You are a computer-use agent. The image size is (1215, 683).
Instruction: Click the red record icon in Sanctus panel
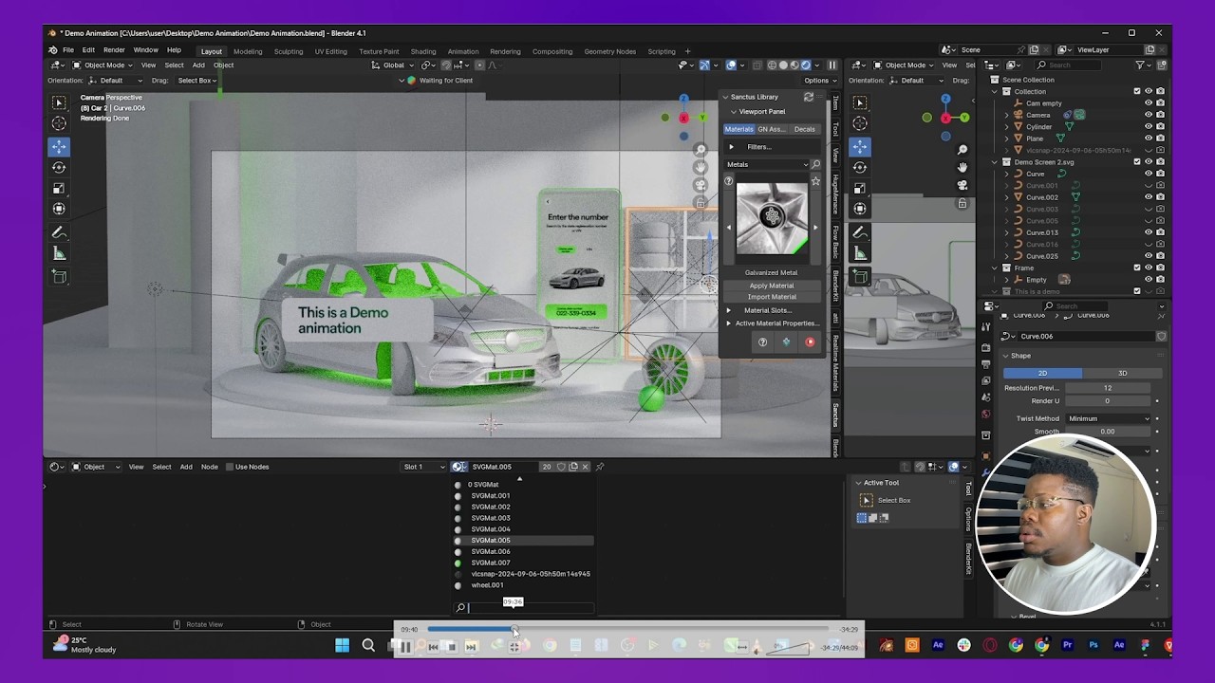810,342
